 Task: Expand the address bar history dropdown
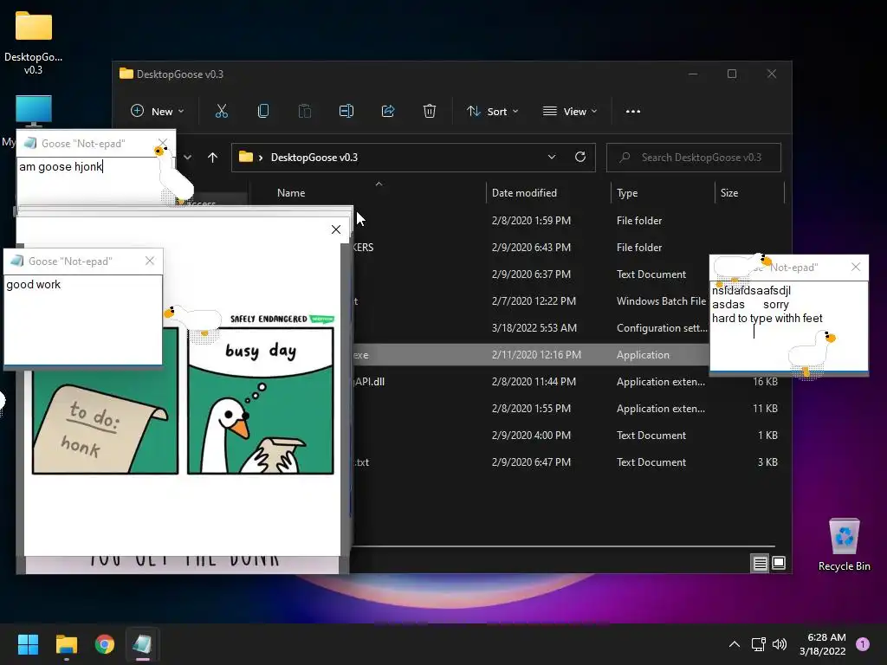[552, 158]
